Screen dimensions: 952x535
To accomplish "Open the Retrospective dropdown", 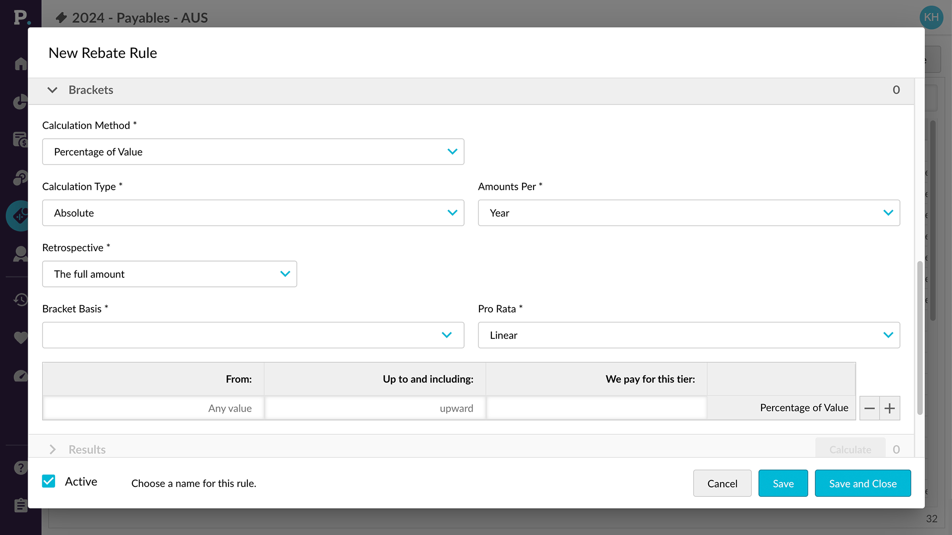I will (x=169, y=274).
